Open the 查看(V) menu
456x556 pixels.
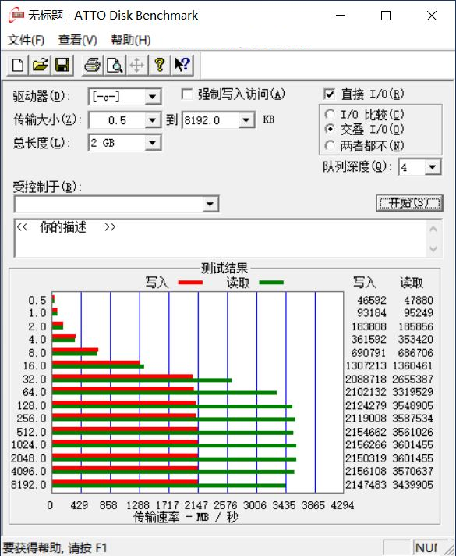click(77, 40)
